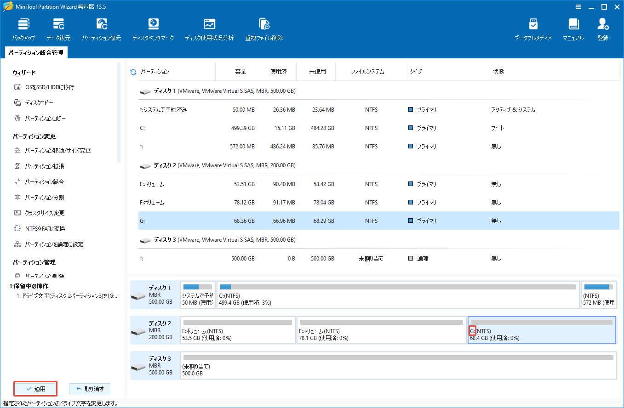Open ディスク使用状況分析 (disk usage analyzer)

click(209, 28)
